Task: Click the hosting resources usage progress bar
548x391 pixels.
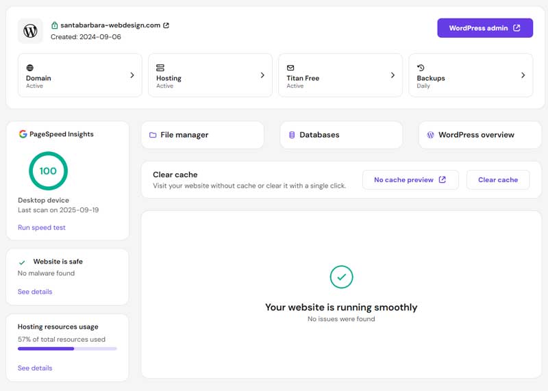Action: coord(67,349)
